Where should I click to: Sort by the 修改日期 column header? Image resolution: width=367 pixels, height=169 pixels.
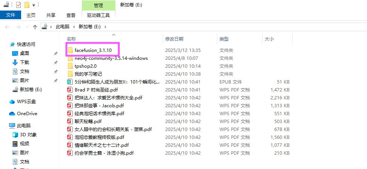click(174, 39)
